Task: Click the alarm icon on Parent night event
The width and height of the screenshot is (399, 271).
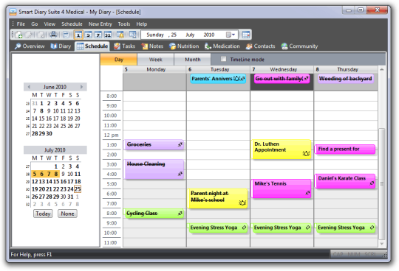Action: coord(242,203)
